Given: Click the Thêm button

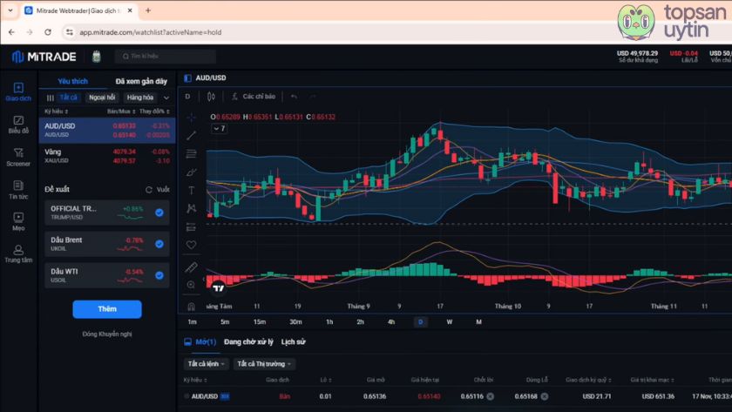Looking at the screenshot, I should point(107,309).
